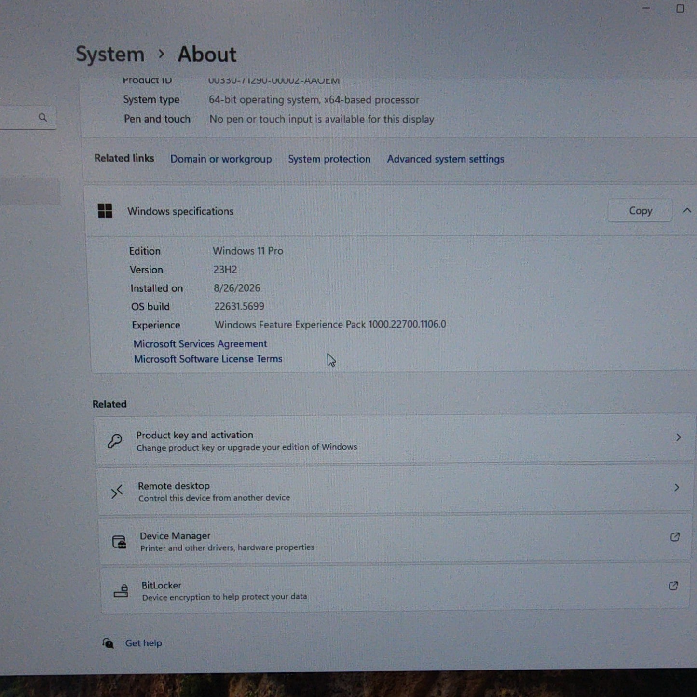This screenshot has height=697, width=697.
Task: Open Domain or workgroup link
Action: pyautogui.click(x=221, y=159)
